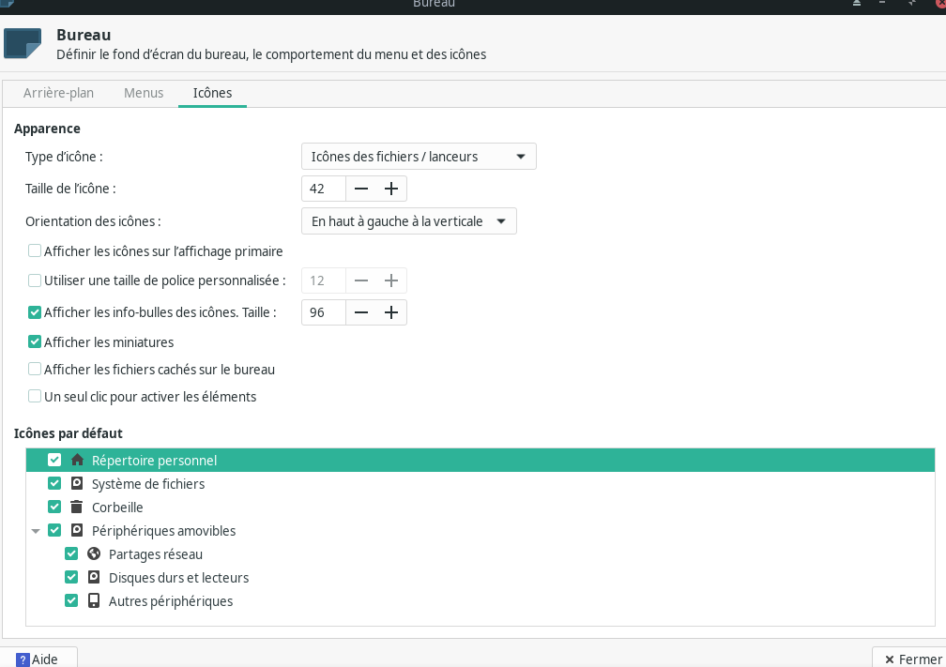Select the Périphériques amovibles row
Image resolution: width=946 pixels, height=667 pixels.
(x=481, y=531)
